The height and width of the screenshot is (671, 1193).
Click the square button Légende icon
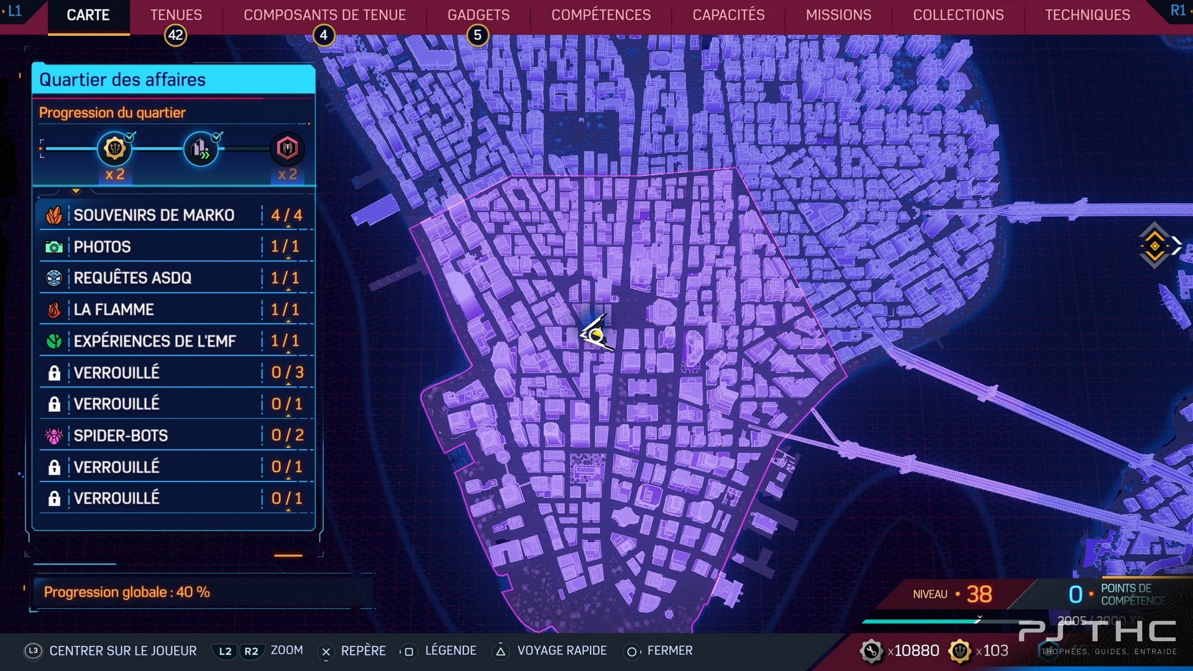tap(408, 652)
